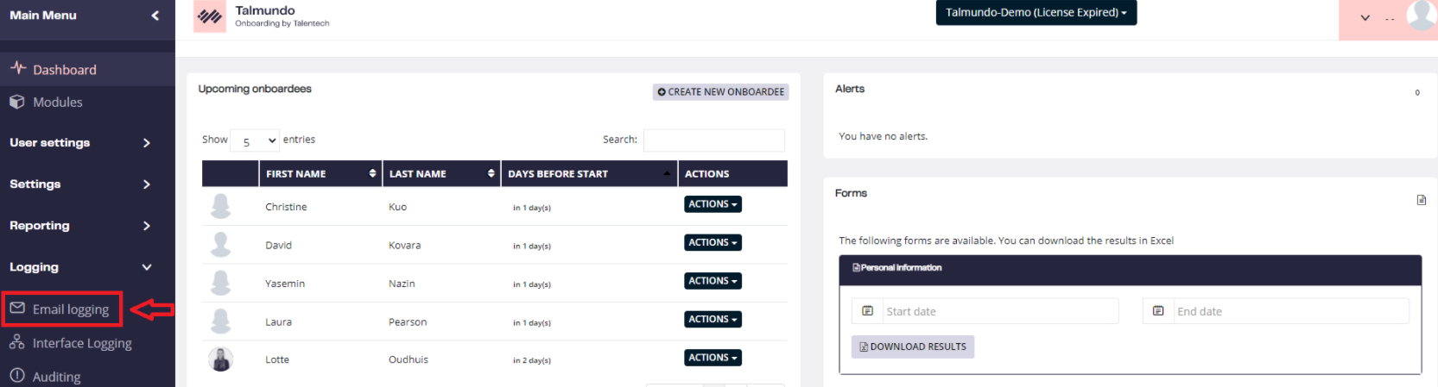The image size is (1438, 387).
Task: Click Lotte Oudhuis's profile photo
Action: coord(221,359)
